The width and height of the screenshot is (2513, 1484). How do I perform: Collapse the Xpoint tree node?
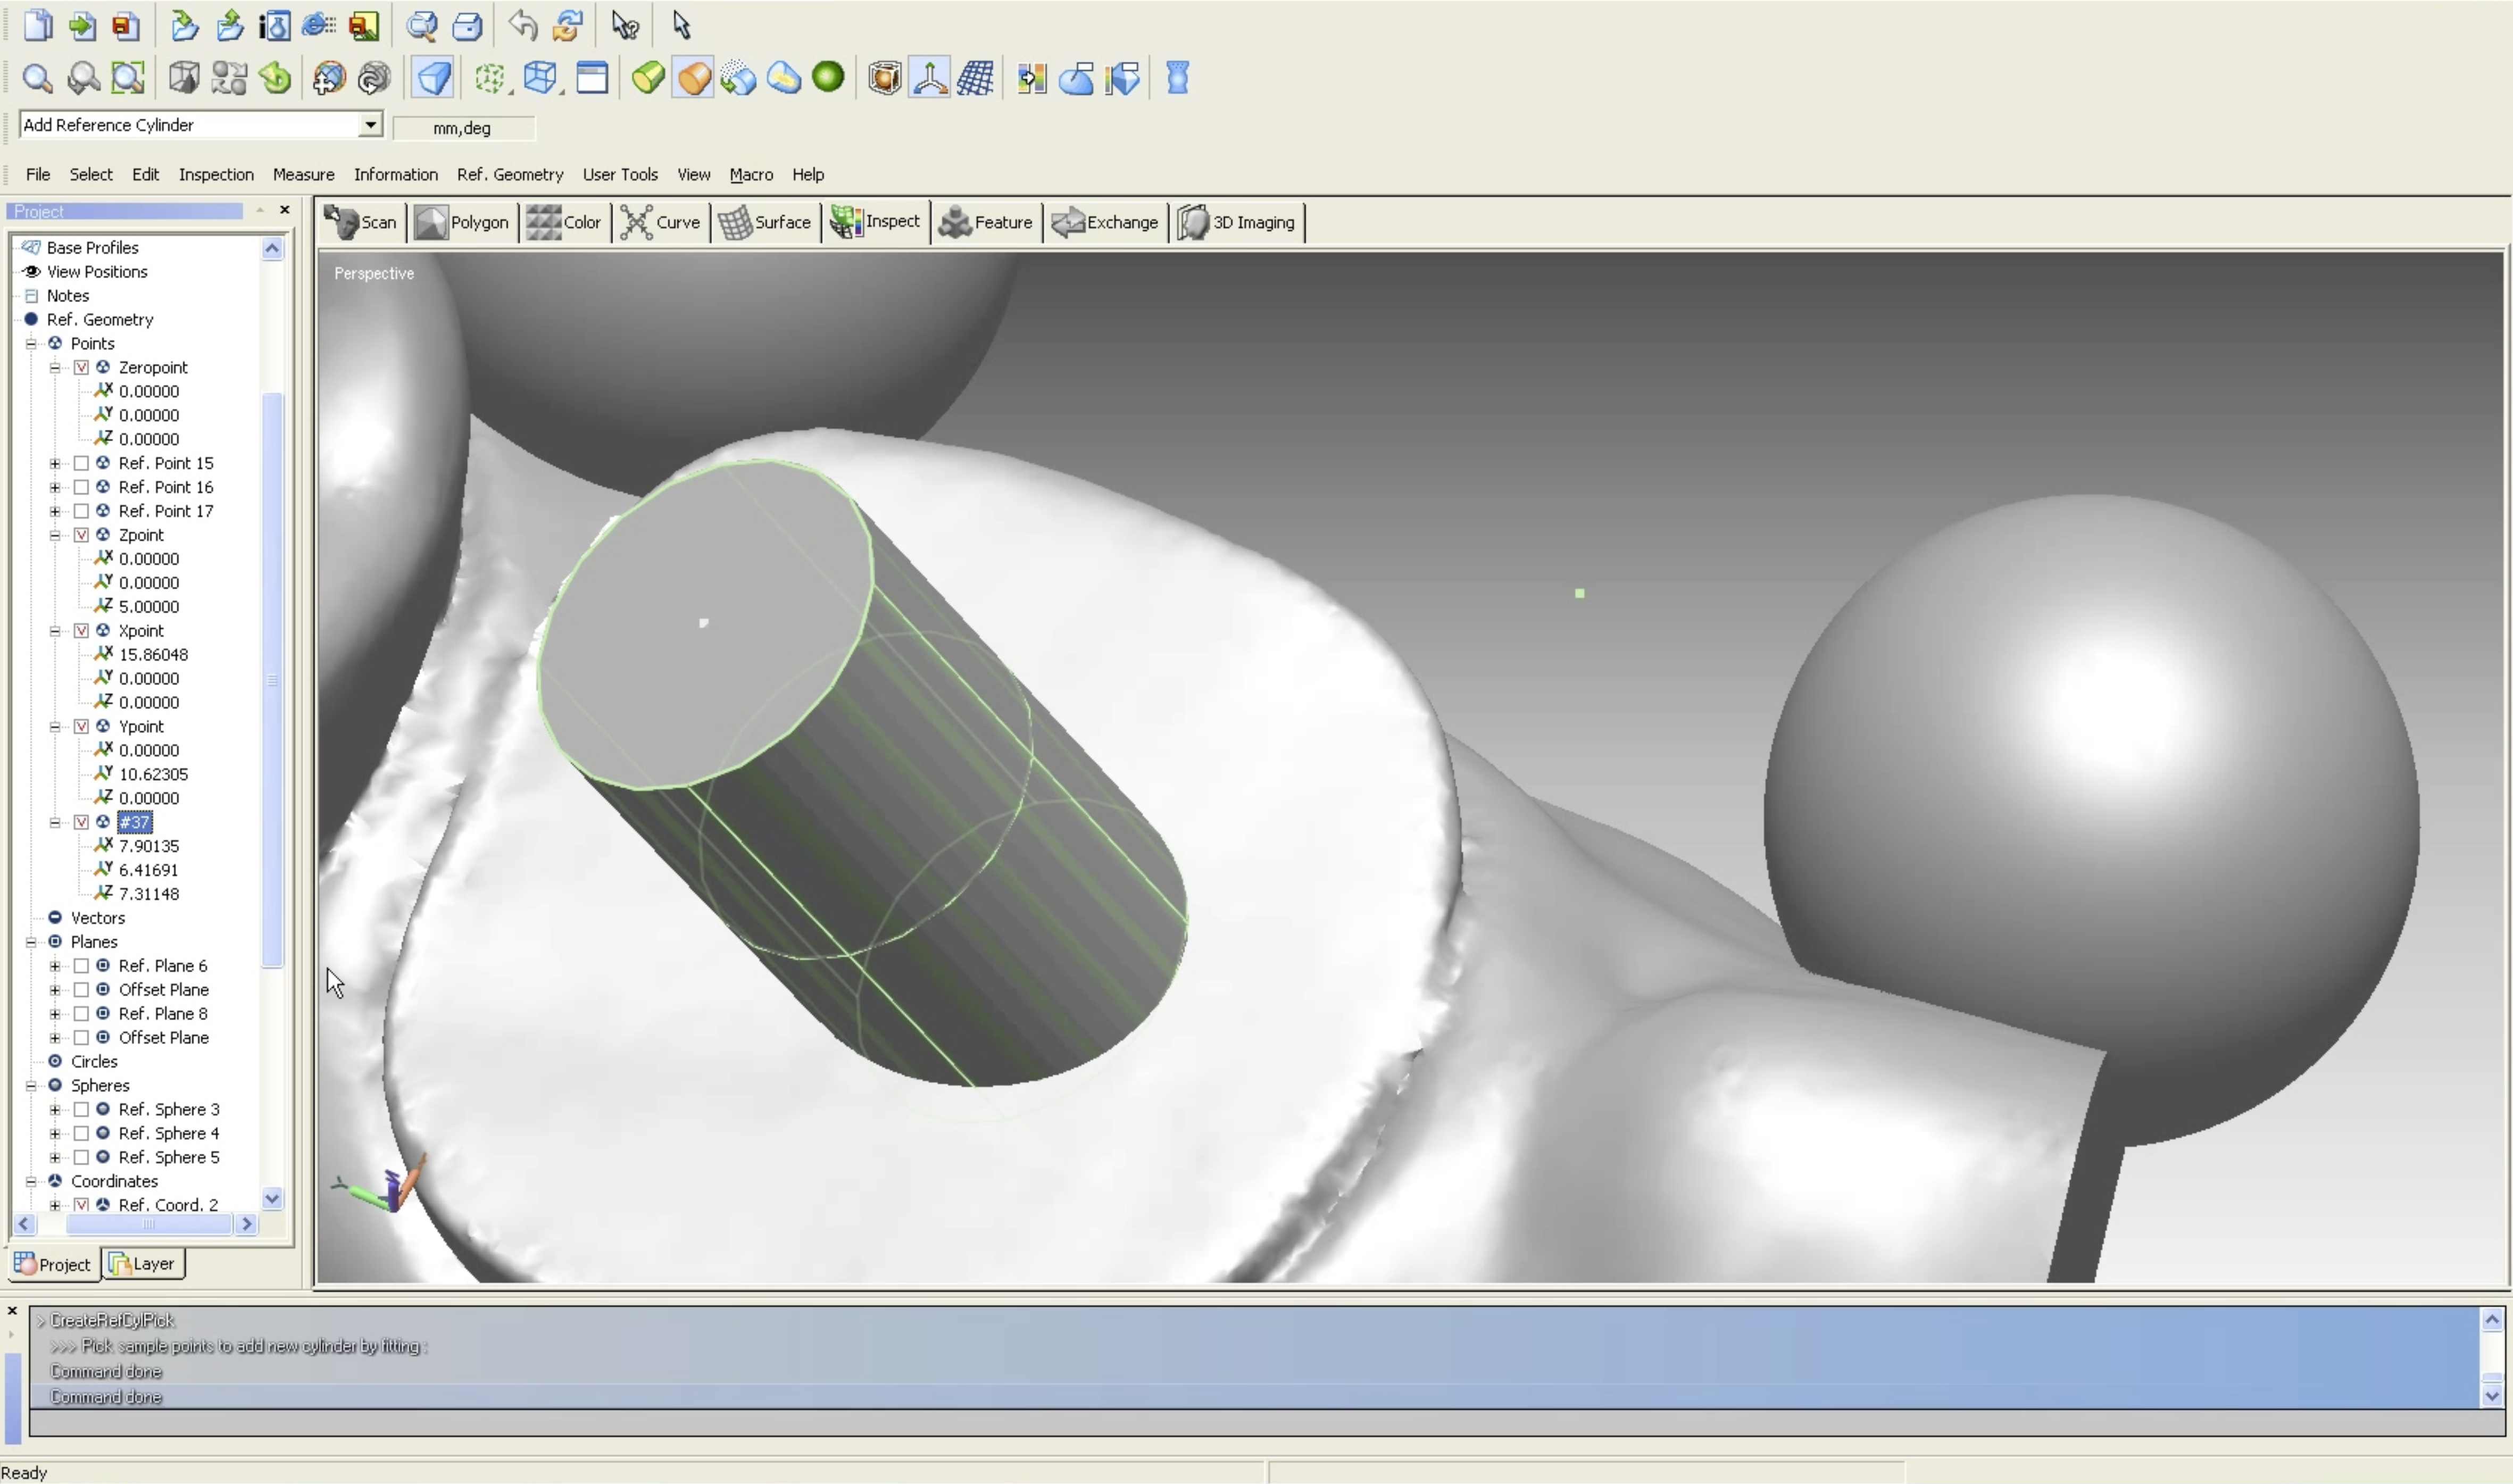pyautogui.click(x=55, y=631)
